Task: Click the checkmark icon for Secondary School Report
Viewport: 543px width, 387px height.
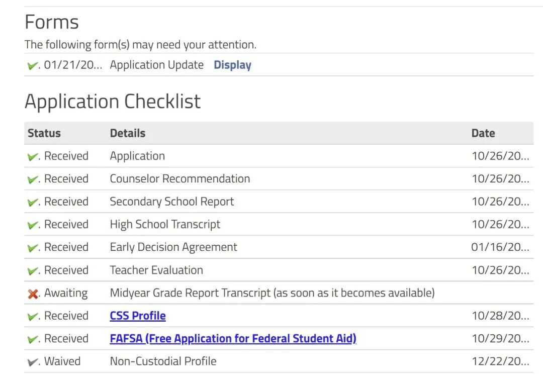Action: [x=33, y=202]
